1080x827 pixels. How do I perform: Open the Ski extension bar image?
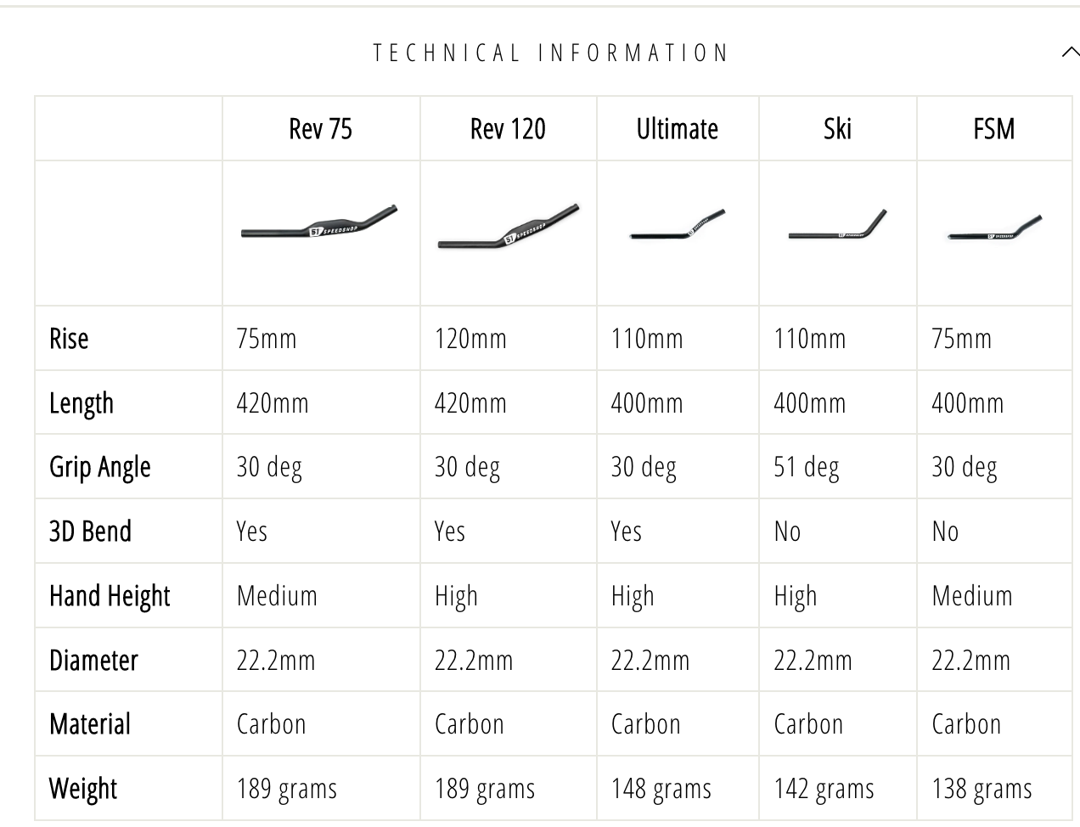837,225
